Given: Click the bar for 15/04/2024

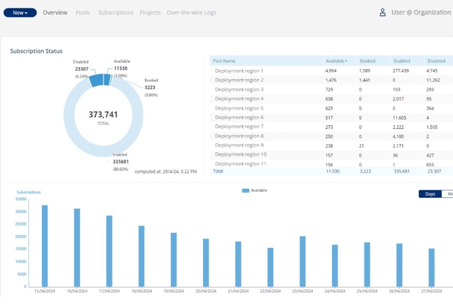Looking at the screenshot, I should click(45, 246).
